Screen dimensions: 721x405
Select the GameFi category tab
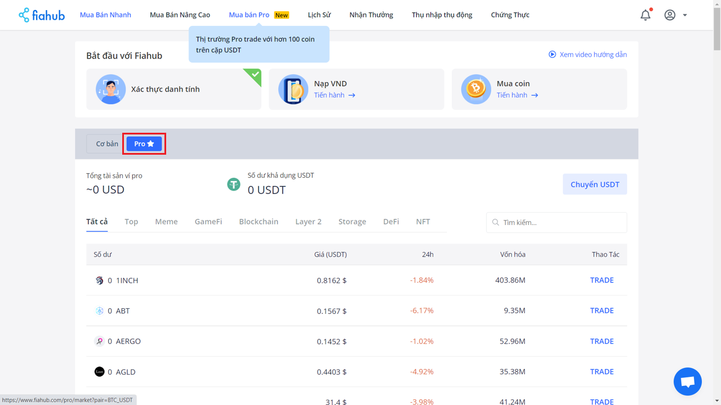[208, 222]
